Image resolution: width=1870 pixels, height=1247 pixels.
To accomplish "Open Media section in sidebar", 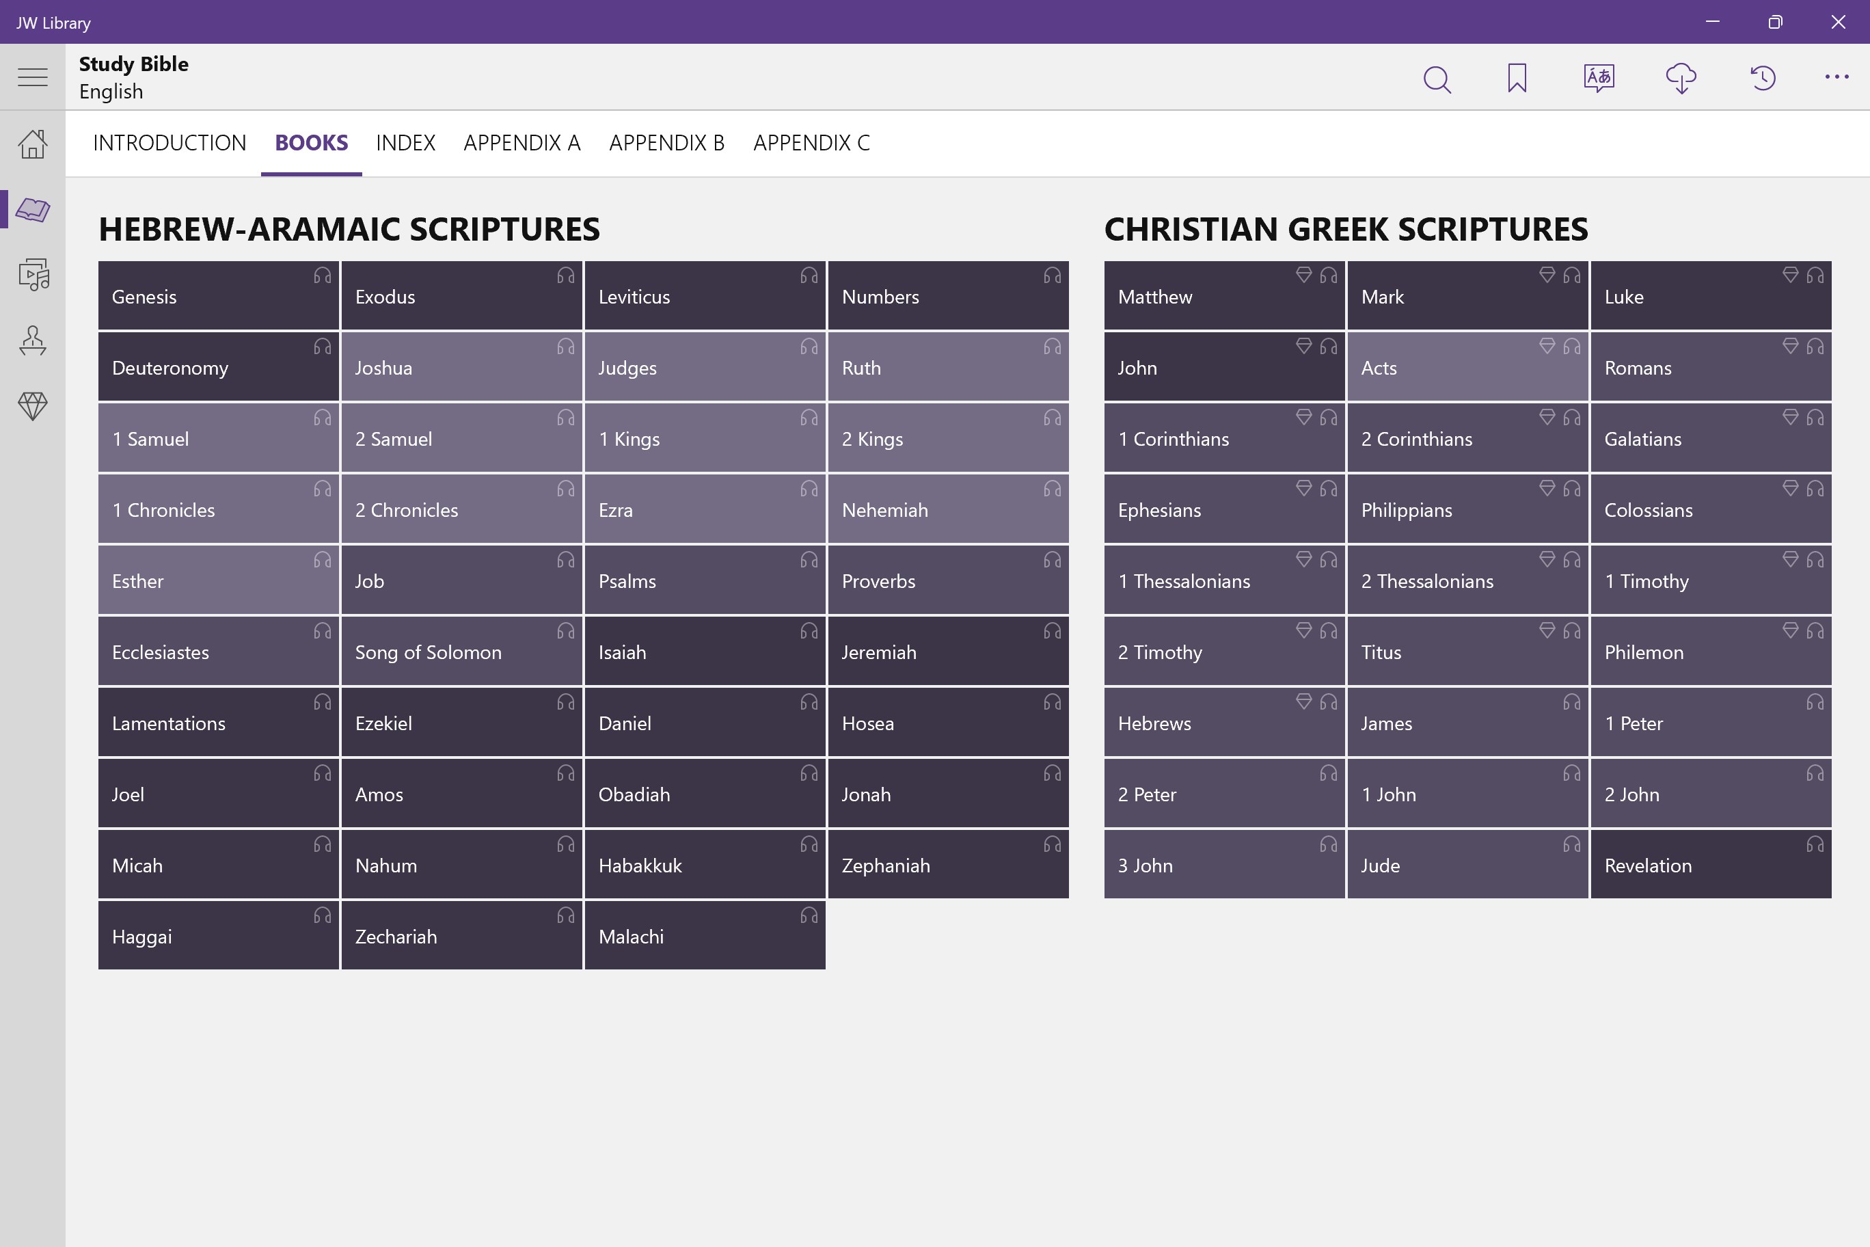I will point(33,275).
